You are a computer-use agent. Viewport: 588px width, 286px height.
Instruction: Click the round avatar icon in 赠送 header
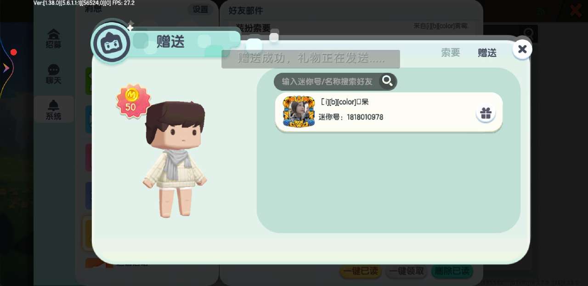tap(111, 43)
